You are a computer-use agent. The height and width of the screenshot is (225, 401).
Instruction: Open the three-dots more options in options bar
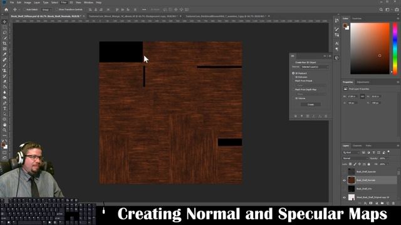(x=144, y=10)
